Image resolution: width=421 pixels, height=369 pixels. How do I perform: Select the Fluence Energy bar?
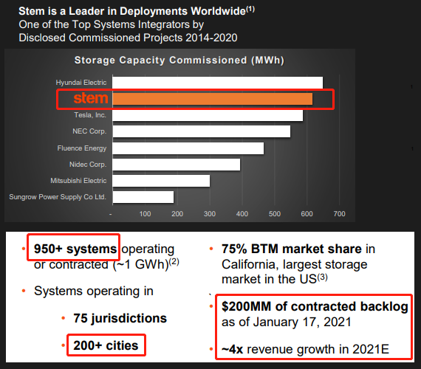(x=188, y=148)
